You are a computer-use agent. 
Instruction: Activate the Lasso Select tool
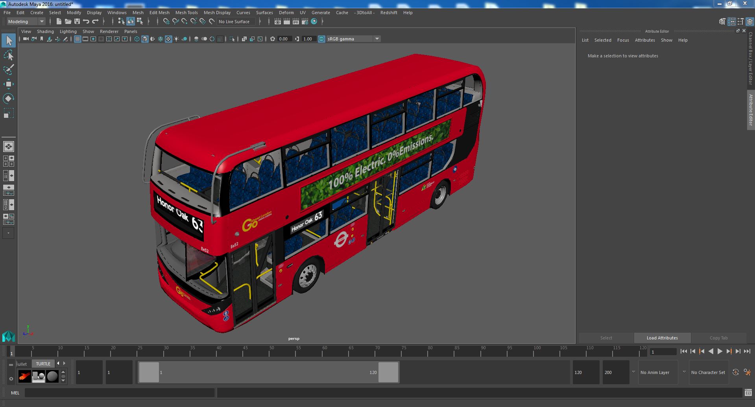coord(9,55)
